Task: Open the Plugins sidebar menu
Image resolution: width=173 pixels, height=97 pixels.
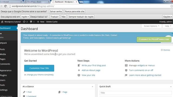Action: point(9,75)
